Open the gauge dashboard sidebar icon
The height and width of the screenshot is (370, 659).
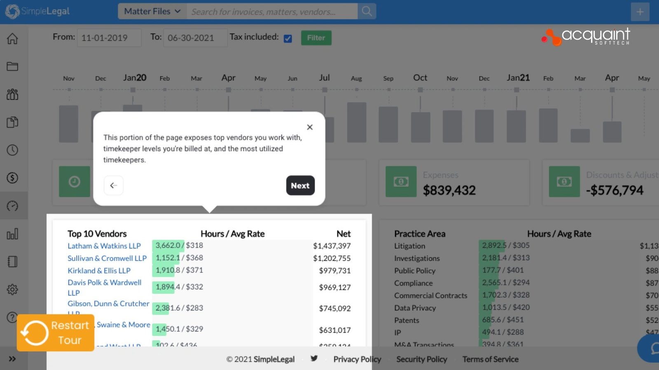pyautogui.click(x=12, y=206)
